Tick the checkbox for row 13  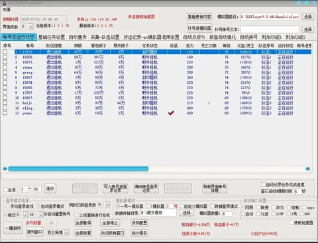[5, 113]
